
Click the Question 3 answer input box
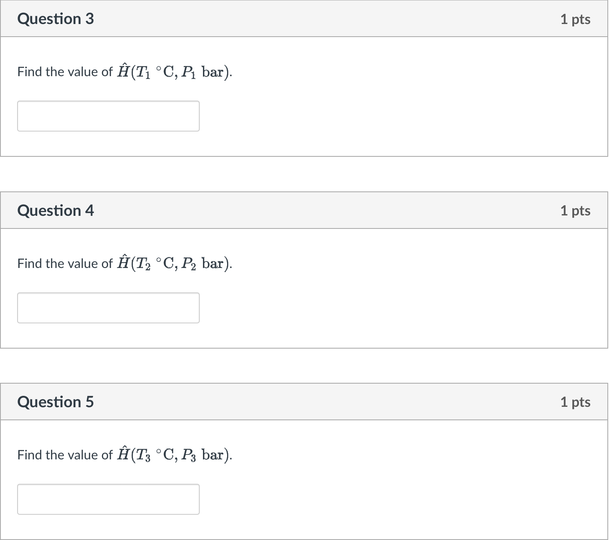108,116
